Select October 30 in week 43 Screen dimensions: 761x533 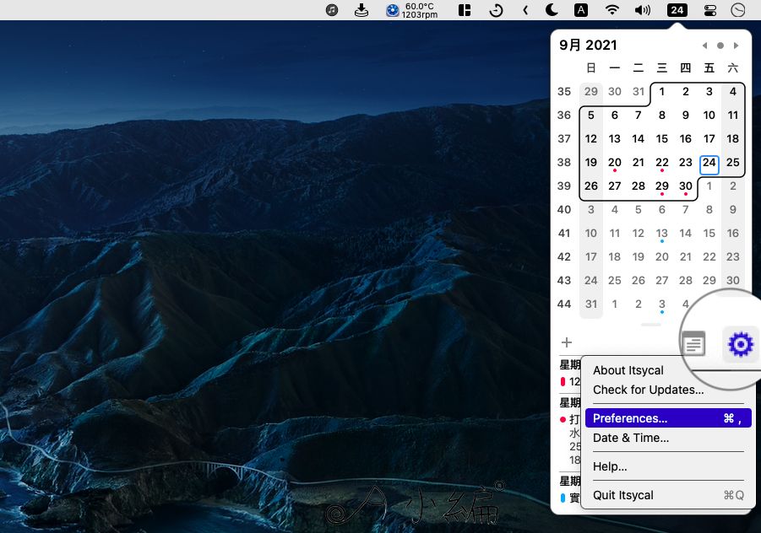[x=733, y=281]
